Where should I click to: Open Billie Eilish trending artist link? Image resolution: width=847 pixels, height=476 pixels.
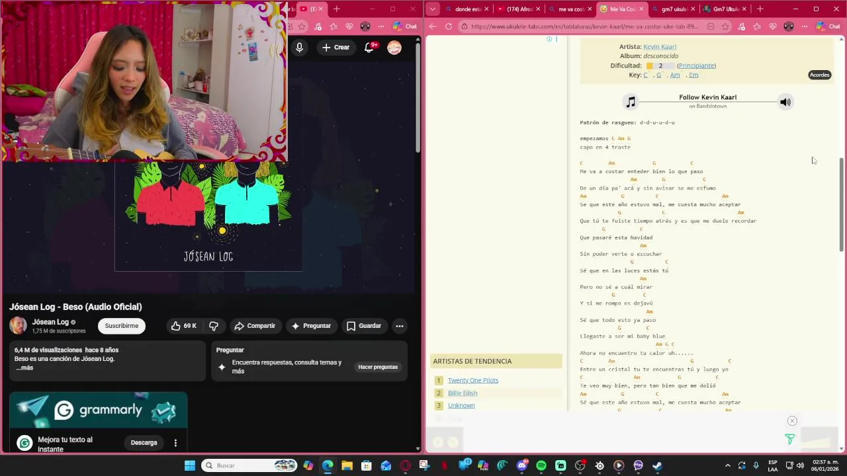pyautogui.click(x=463, y=393)
